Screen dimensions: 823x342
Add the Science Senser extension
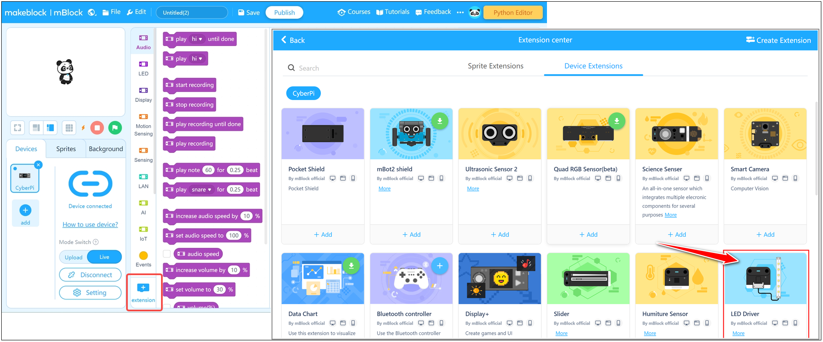[x=677, y=234]
